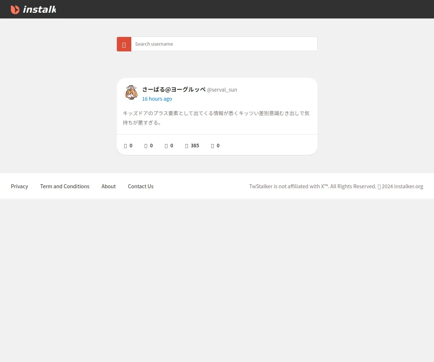
Task: Open the About footer link
Action: 109,186
